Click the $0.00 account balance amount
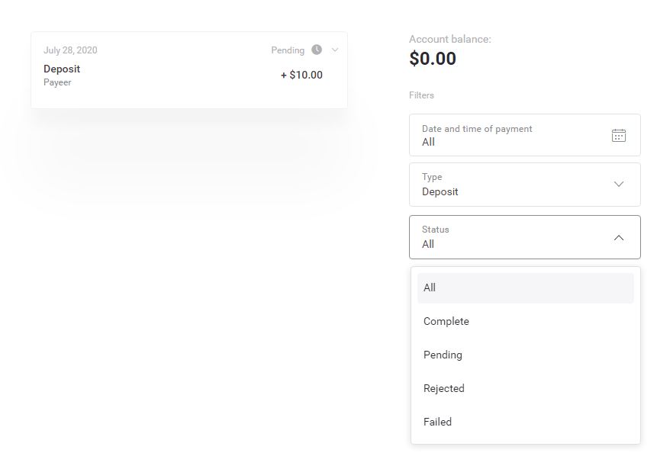Viewport: 657px width, 453px height. (433, 59)
